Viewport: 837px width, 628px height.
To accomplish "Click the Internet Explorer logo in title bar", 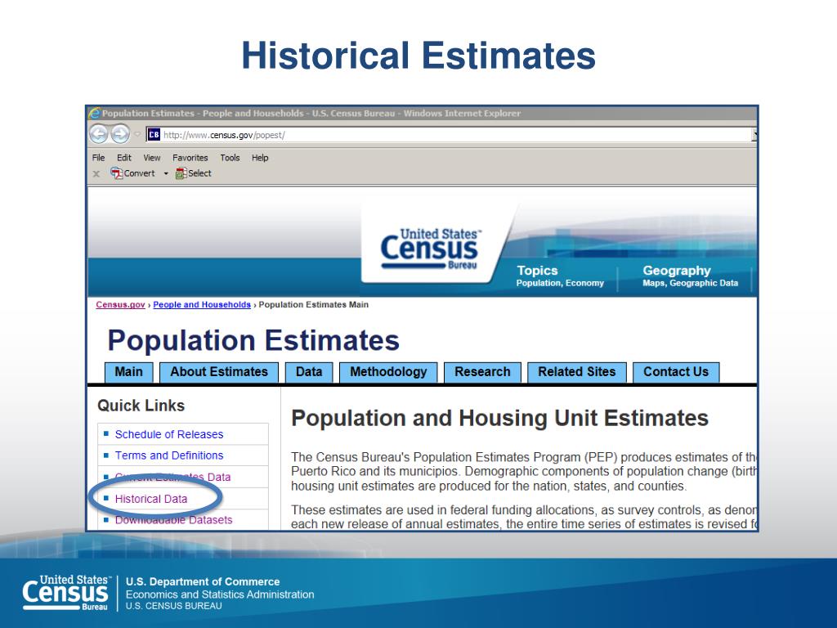I will 95,113.
